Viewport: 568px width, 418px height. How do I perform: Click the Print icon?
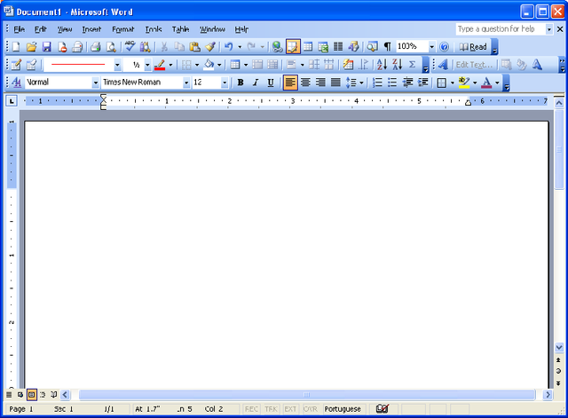coord(96,47)
